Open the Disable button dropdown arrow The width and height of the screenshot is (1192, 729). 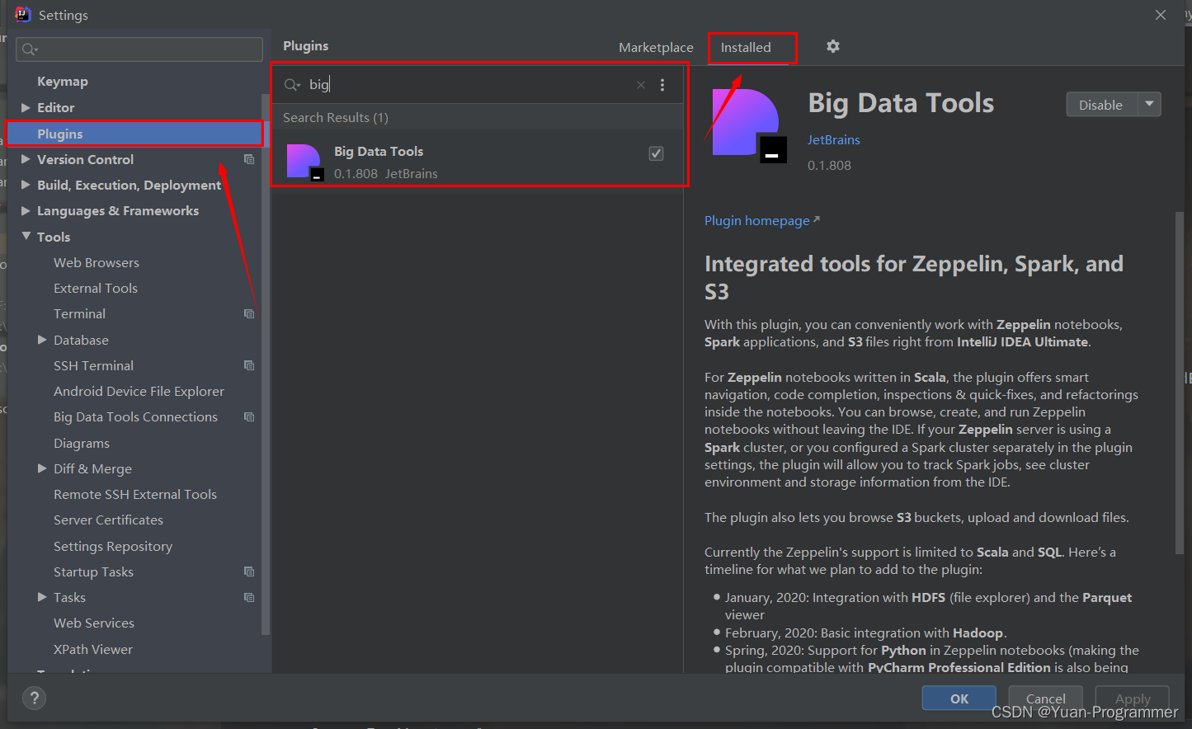[1150, 104]
